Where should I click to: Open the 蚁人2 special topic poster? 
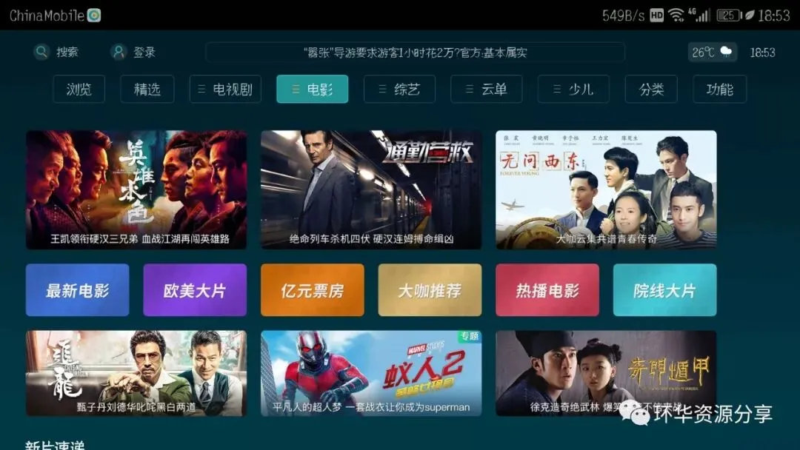[371, 373]
